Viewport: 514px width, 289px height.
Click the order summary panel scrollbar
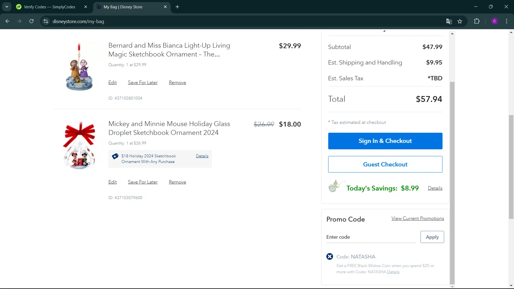pyautogui.click(x=452, y=183)
